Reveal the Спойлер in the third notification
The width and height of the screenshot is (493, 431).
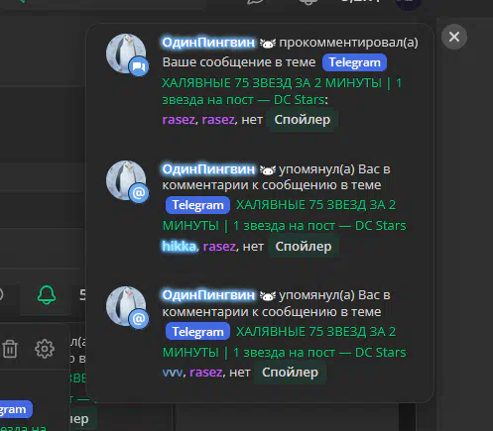290,373
